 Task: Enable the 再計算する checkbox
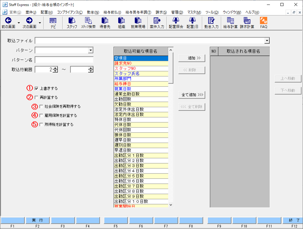36,97
